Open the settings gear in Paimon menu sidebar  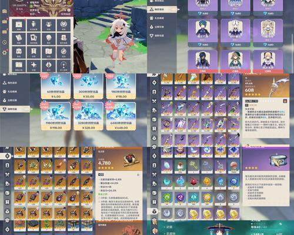point(5,52)
